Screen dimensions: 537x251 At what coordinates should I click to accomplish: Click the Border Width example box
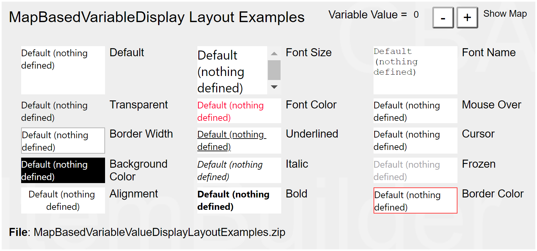tap(63, 141)
